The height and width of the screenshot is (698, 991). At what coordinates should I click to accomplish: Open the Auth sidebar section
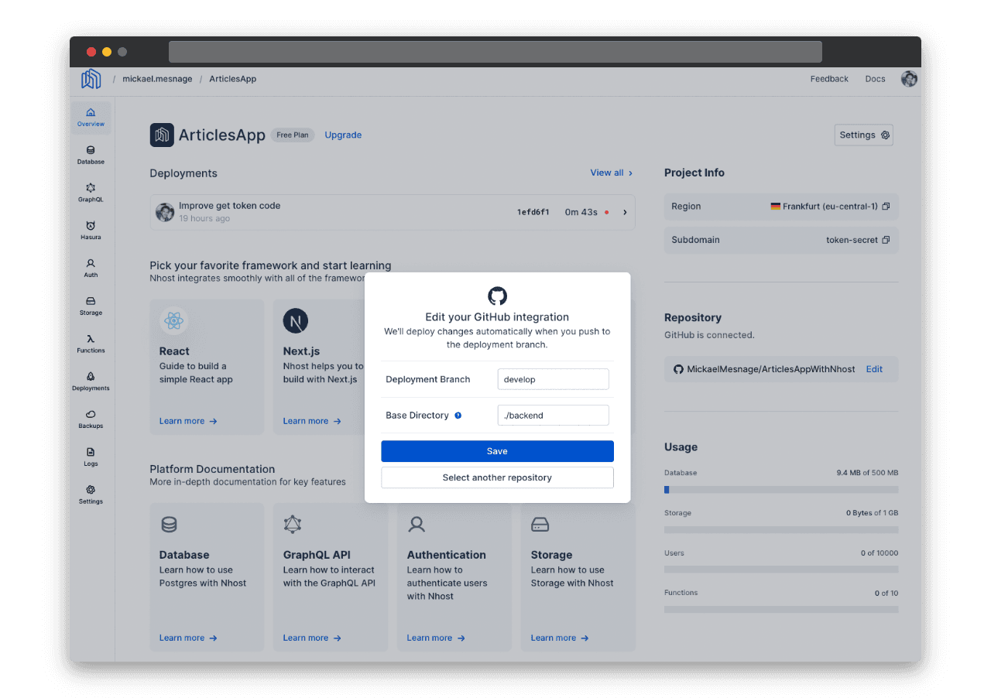click(x=91, y=268)
